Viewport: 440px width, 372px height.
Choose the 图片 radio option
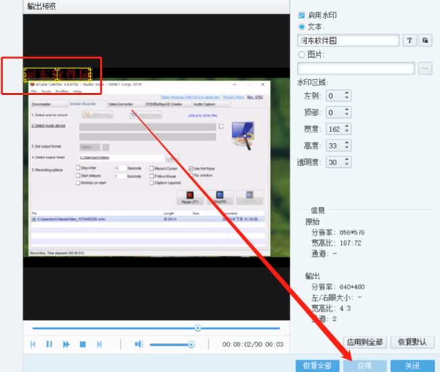coord(302,55)
